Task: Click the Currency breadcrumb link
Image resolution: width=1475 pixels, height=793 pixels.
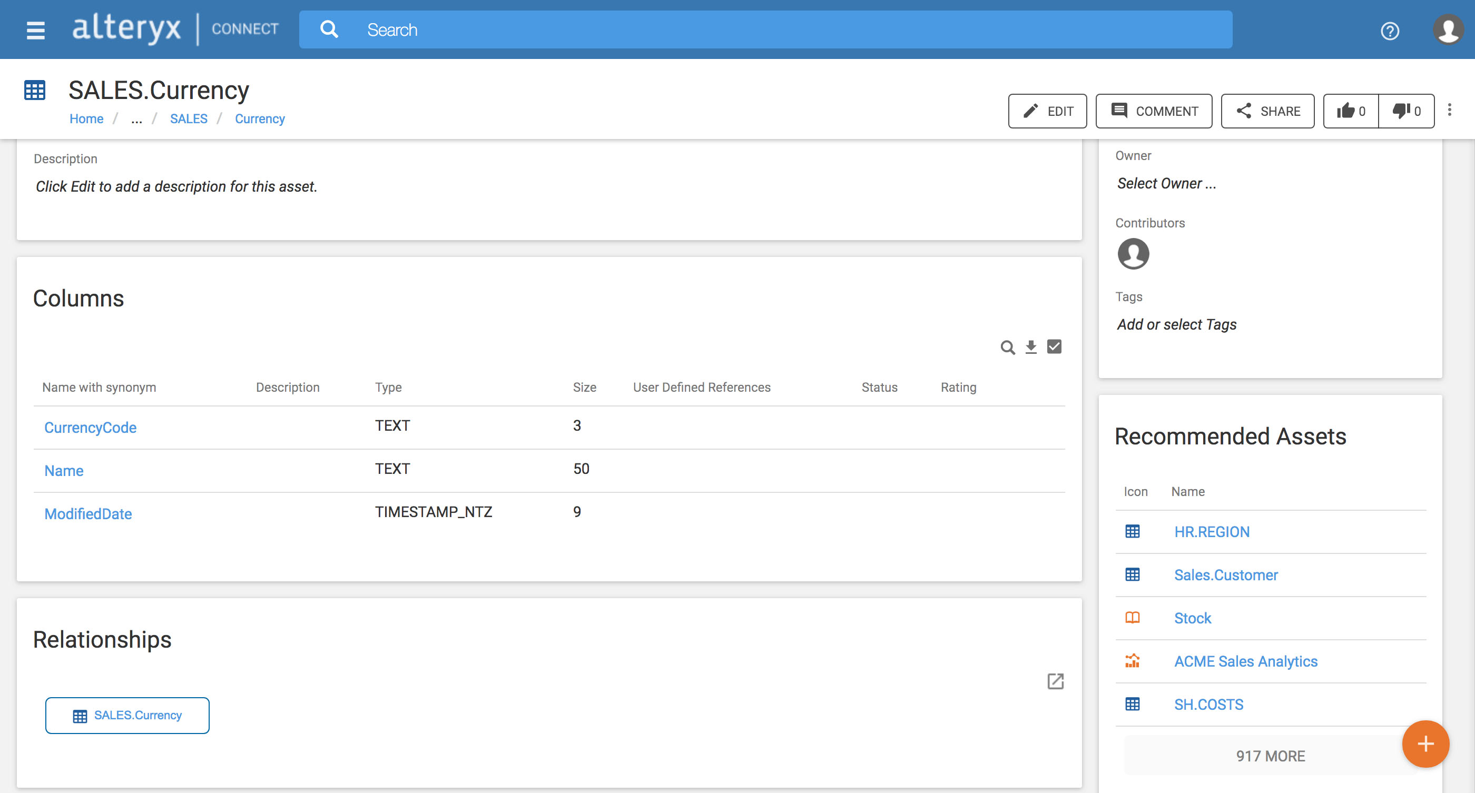Action: 260,118
